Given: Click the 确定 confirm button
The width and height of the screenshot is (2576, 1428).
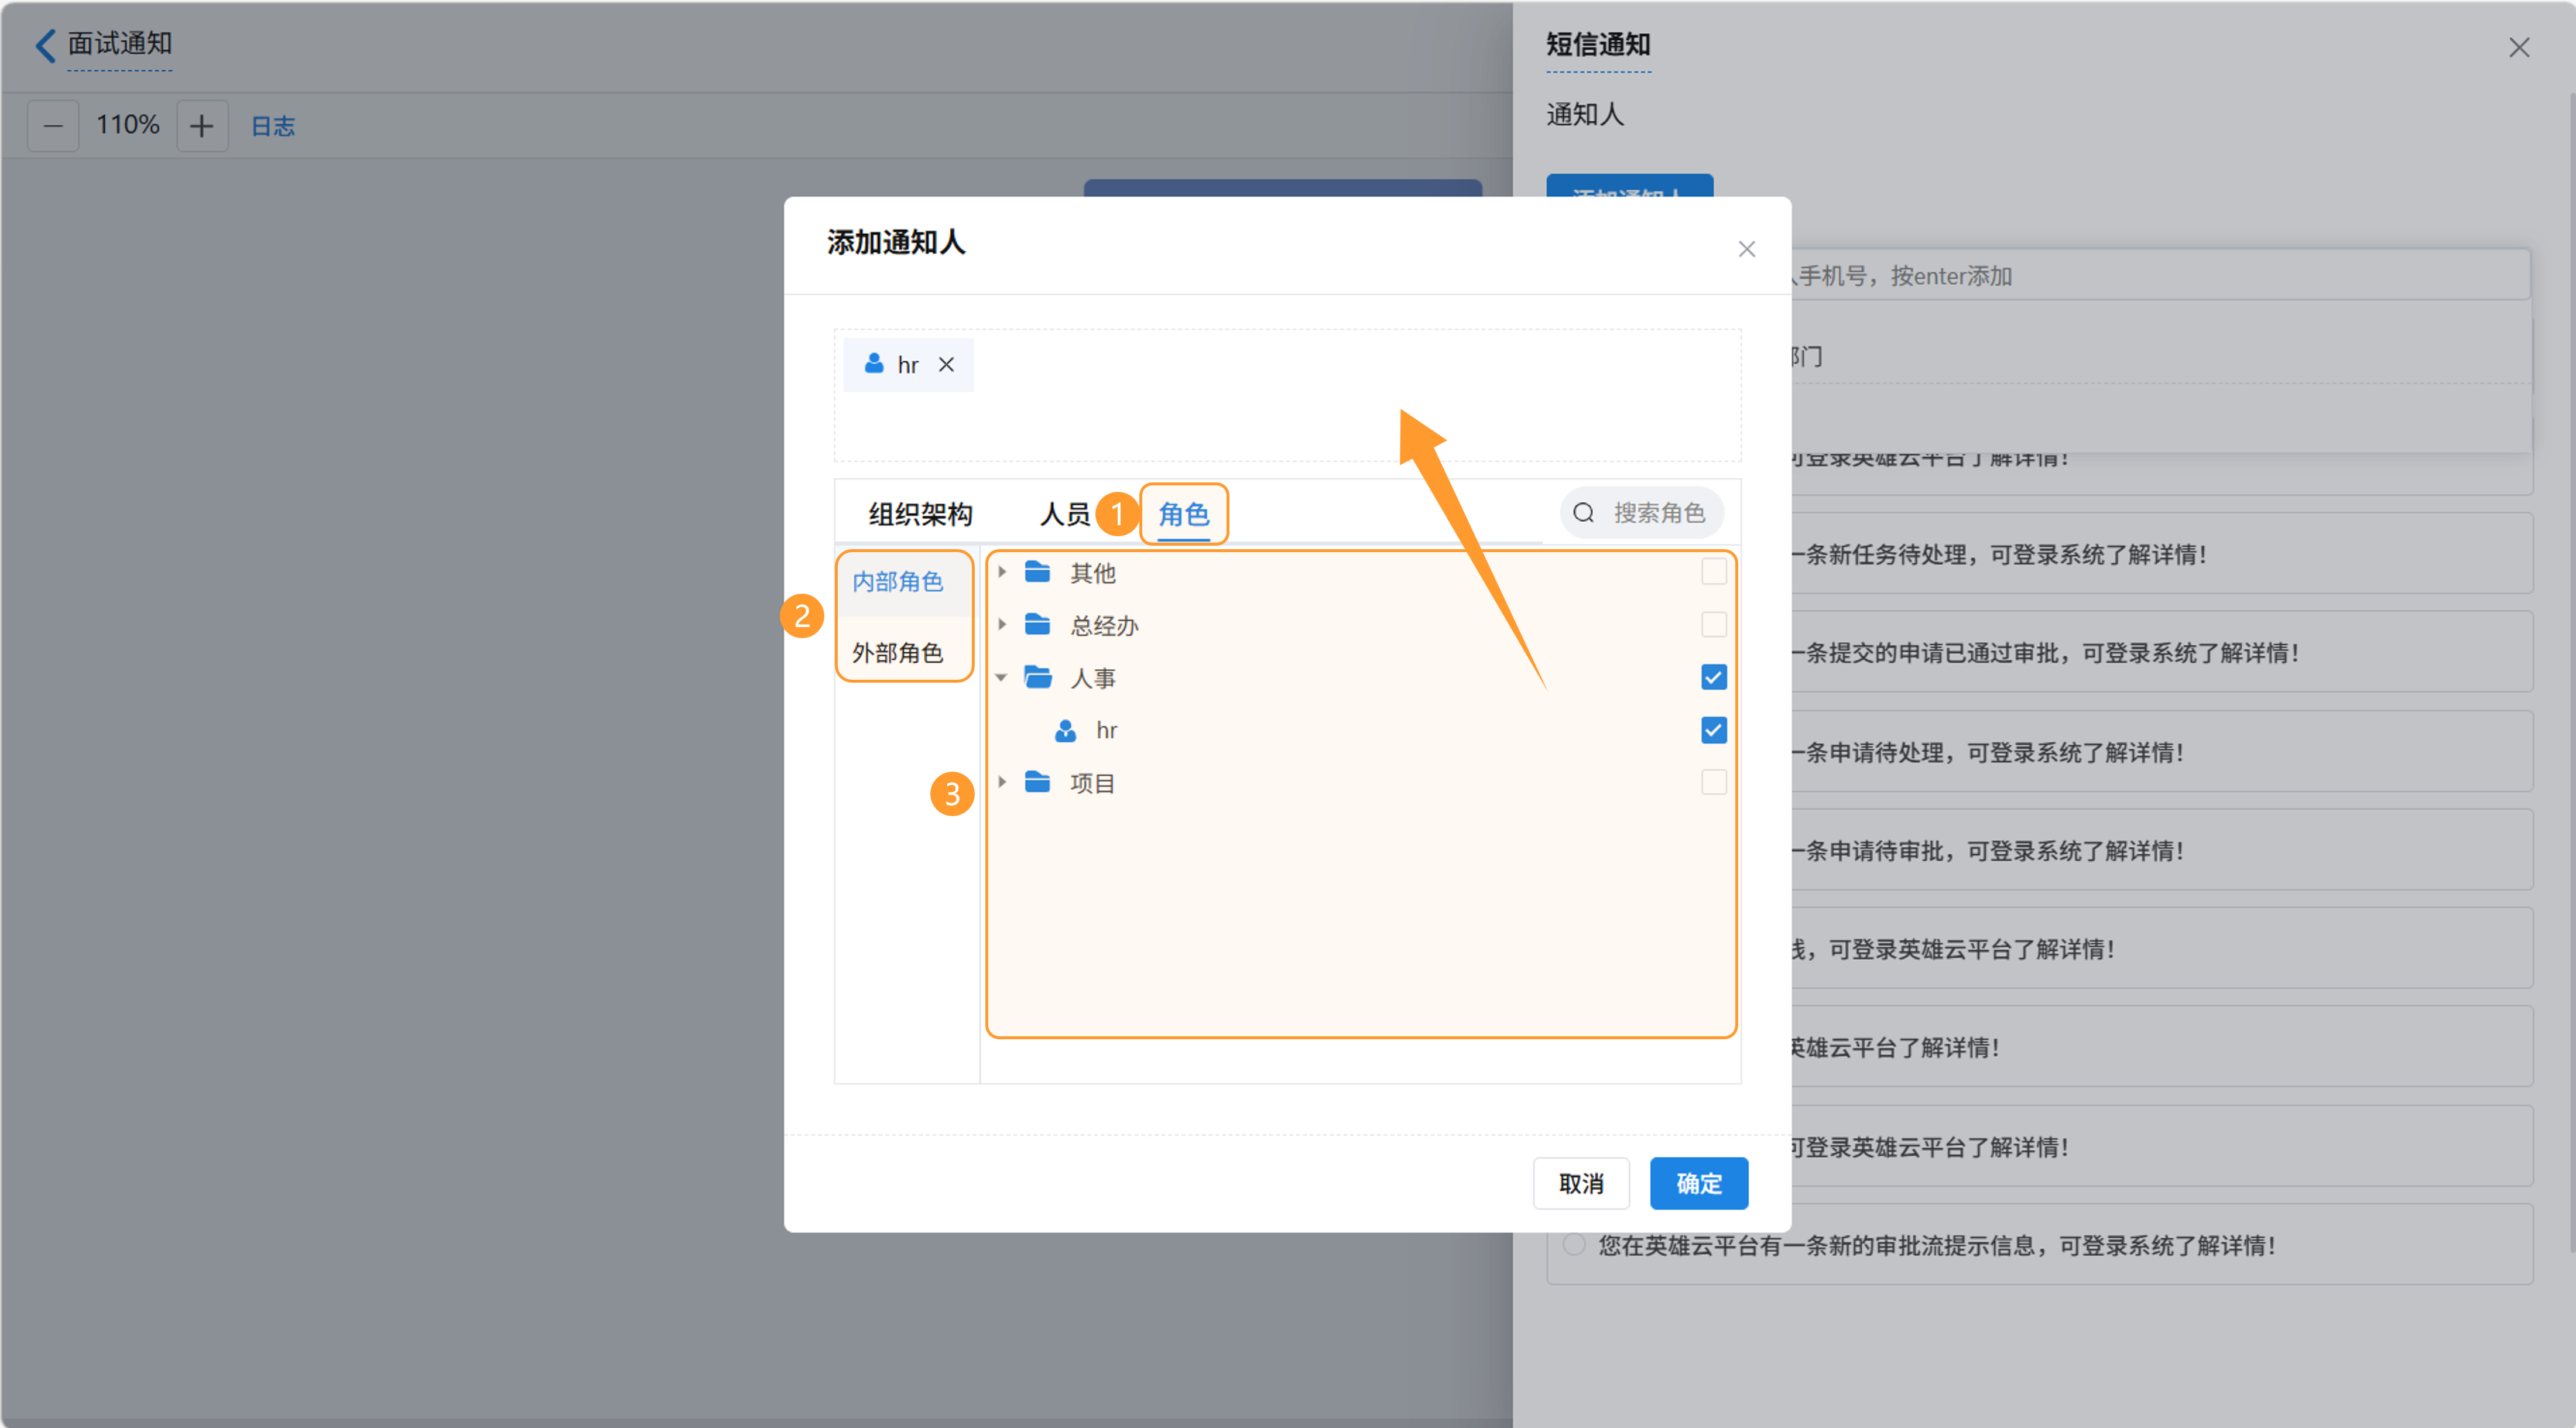Looking at the screenshot, I should (1698, 1183).
